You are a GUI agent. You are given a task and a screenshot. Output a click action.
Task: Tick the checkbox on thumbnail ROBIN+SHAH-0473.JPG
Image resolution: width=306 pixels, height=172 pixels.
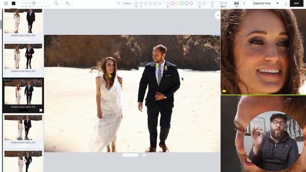[x=41, y=39]
